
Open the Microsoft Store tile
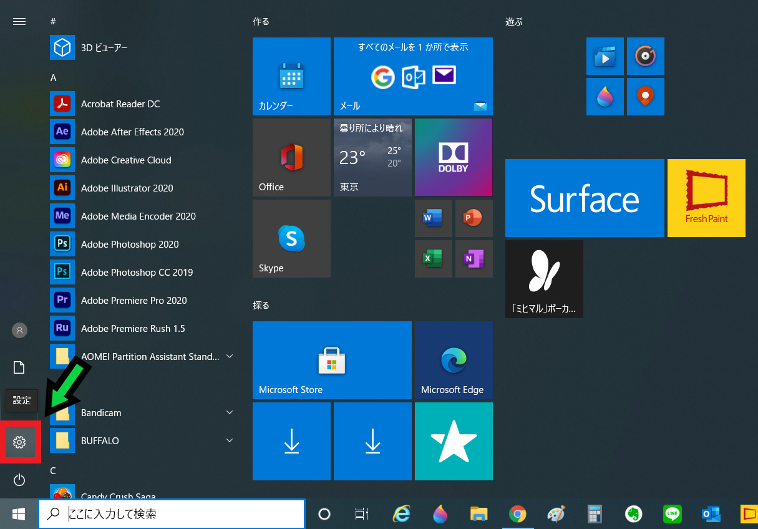(332, 360)
